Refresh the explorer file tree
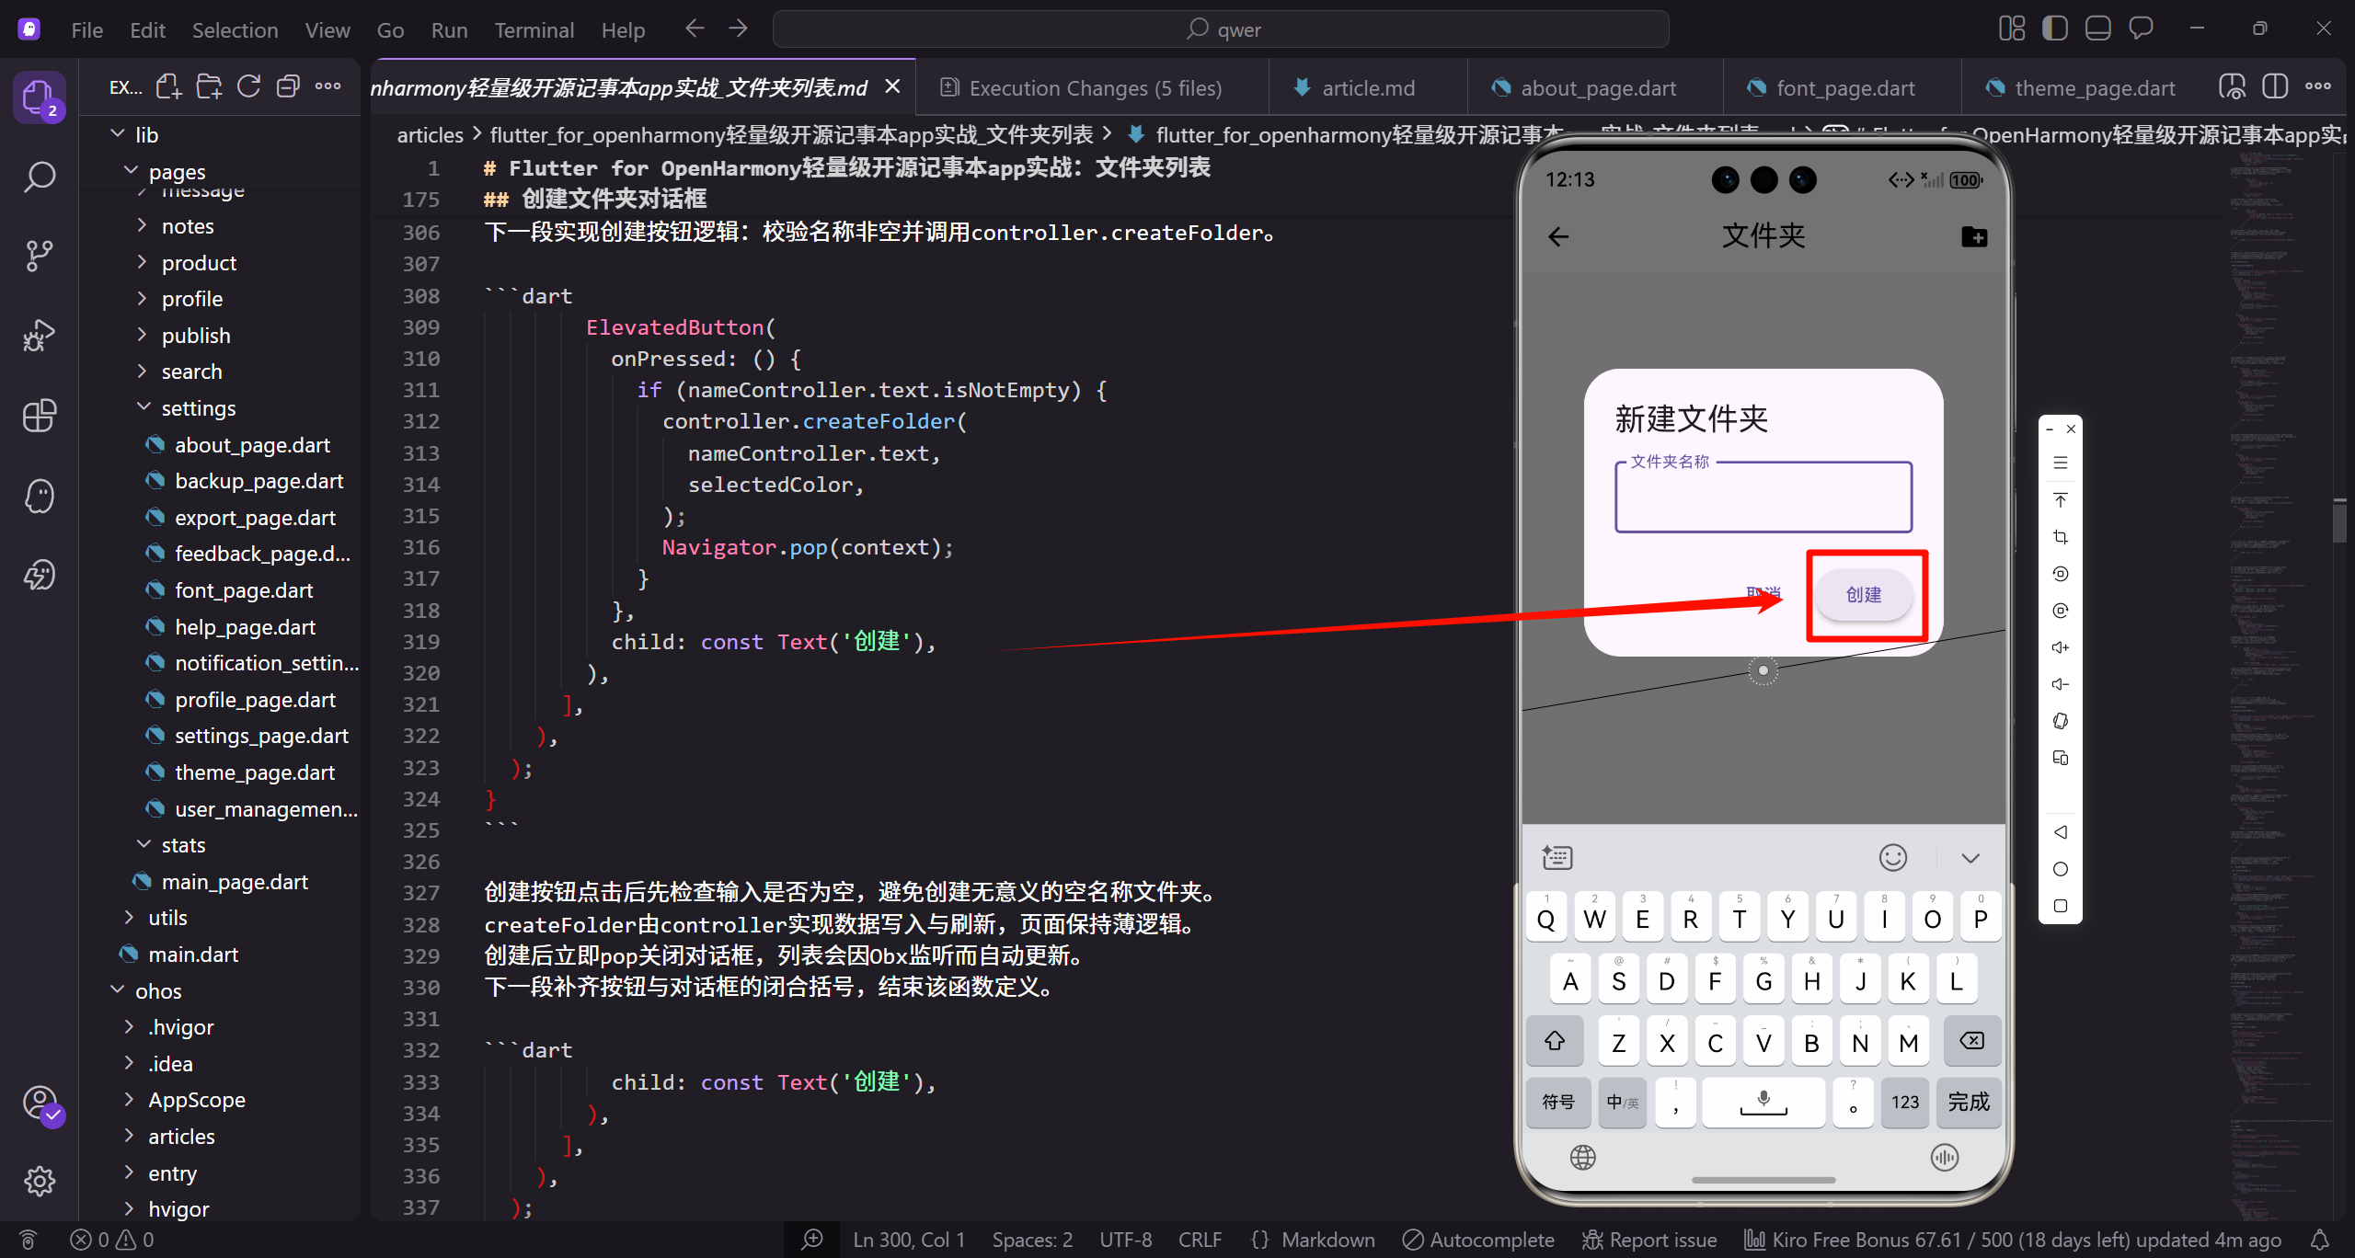Viewport: 2355px width, 1258px height. (248, 87)
